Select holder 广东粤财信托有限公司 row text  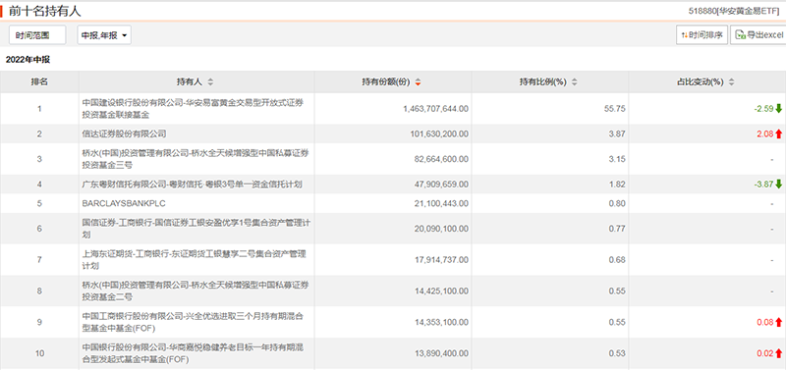pyautogui.click(x=192, y=185)
